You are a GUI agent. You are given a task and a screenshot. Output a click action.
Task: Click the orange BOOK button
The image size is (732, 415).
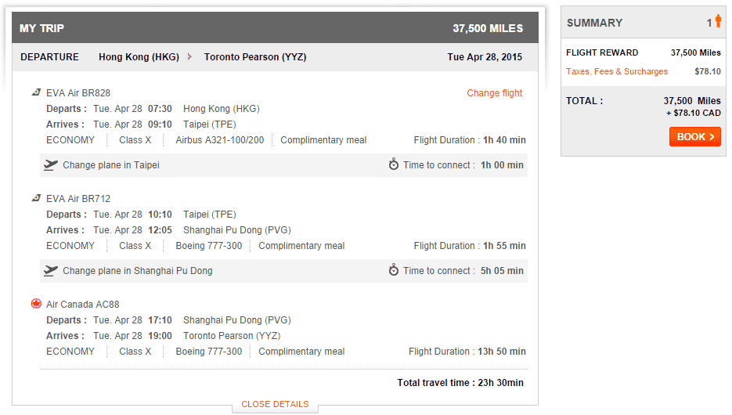point(694,137)
